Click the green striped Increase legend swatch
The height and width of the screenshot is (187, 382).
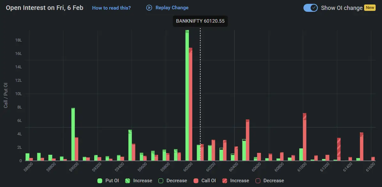127,181
